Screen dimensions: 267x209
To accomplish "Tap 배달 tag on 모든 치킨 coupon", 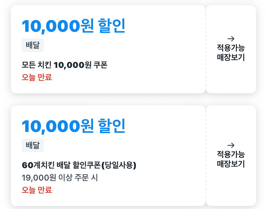I will 33,45.
